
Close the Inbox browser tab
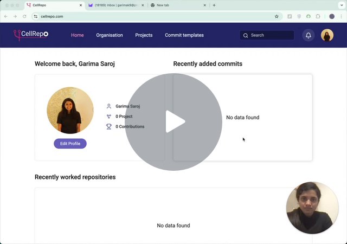coord(143,5)
